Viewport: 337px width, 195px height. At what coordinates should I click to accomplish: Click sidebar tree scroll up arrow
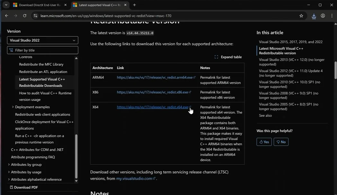tap(76, 58)
